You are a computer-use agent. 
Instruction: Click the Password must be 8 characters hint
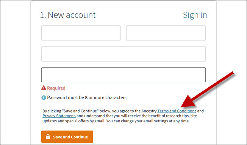click(87, 97)
